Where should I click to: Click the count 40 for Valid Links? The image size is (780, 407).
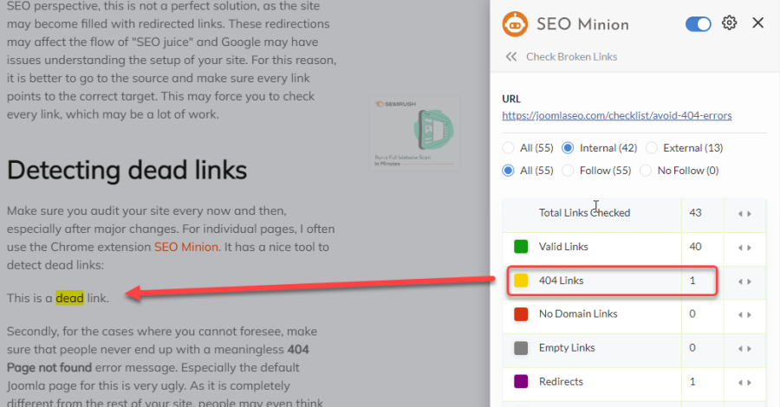pyautogui.click(x=695, y=247)
